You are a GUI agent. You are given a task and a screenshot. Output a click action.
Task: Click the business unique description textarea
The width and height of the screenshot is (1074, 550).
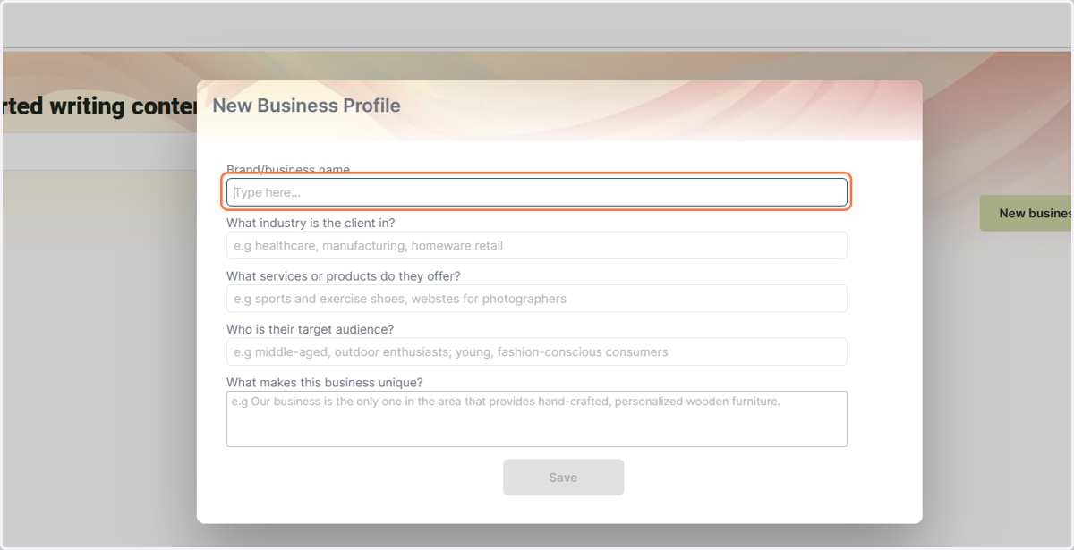(x=537, y=419)
